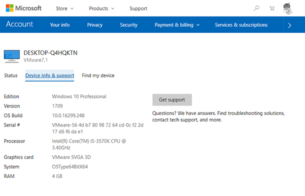Click the Version label
Screen dimensions: 305x196
[12, 106]
